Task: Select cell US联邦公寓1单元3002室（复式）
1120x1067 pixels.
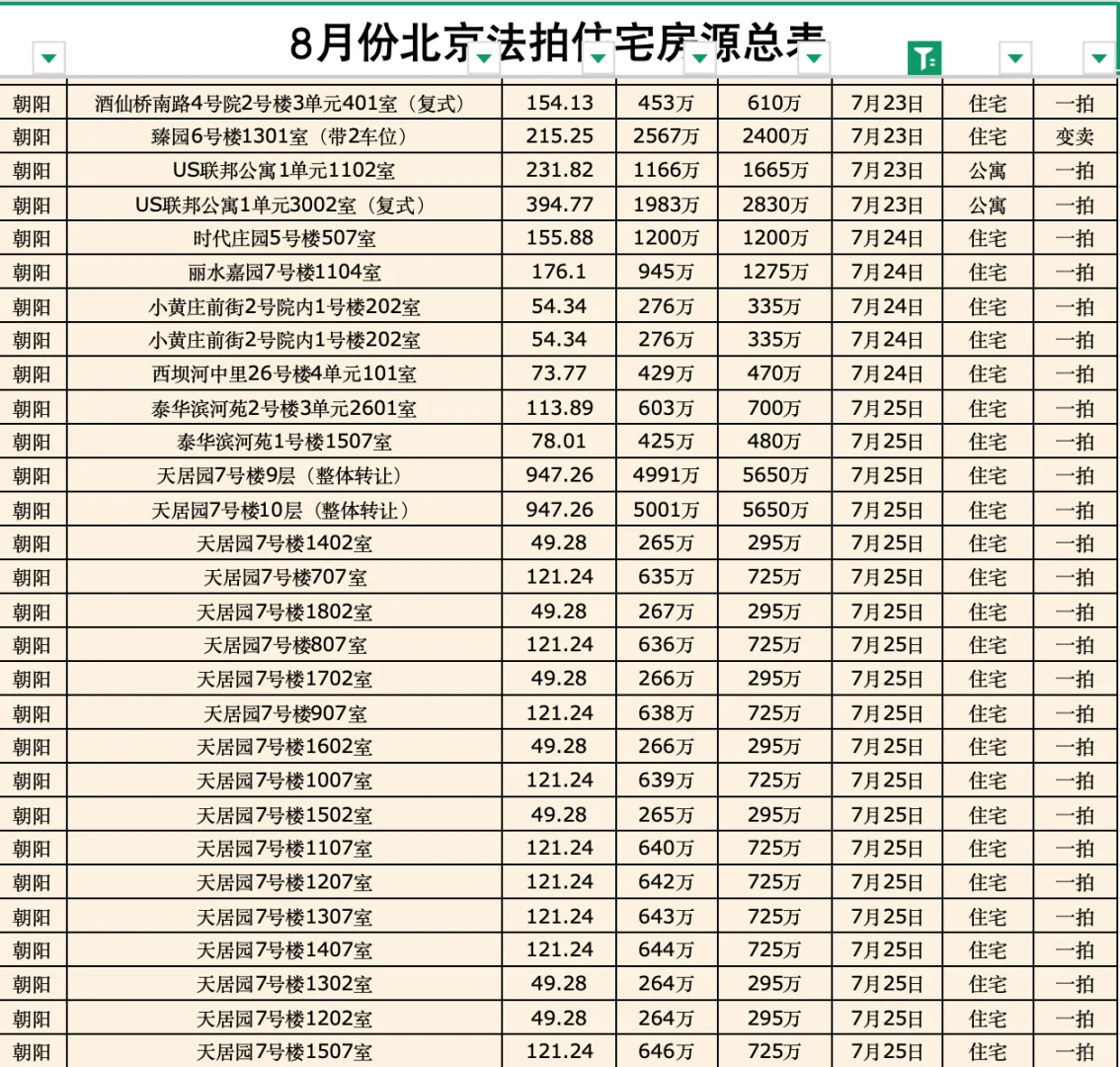Action: click(x=284, y=205)
